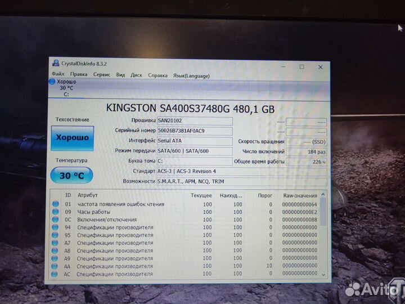Open the Правка menu

click(79, 74)
